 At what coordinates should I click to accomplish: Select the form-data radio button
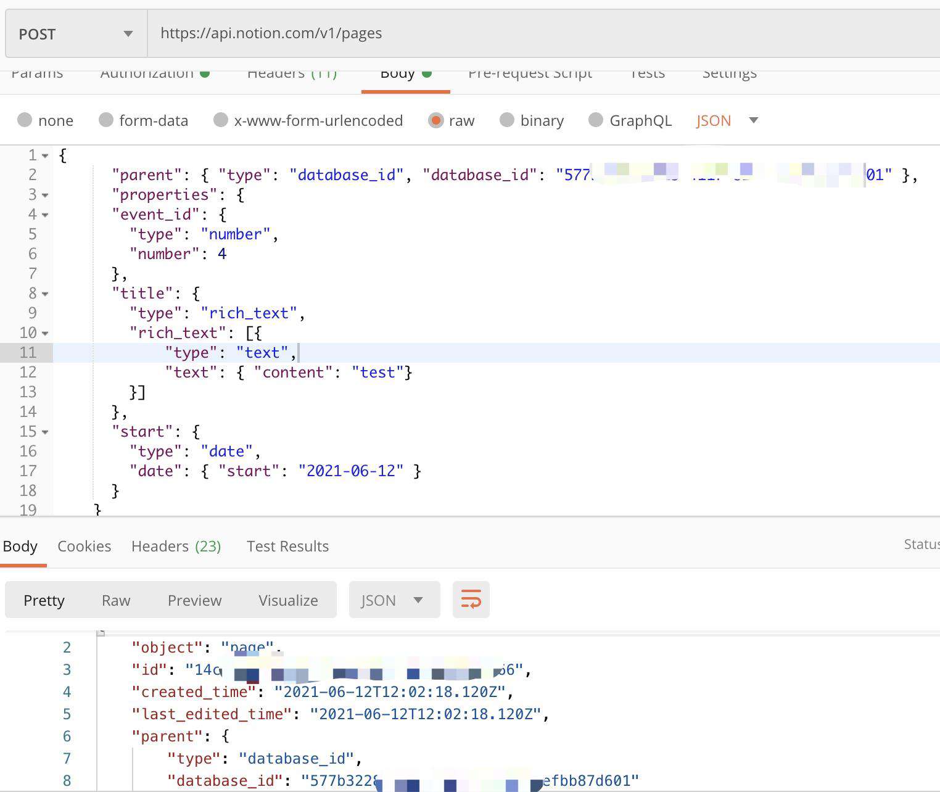tap(106, 120)
